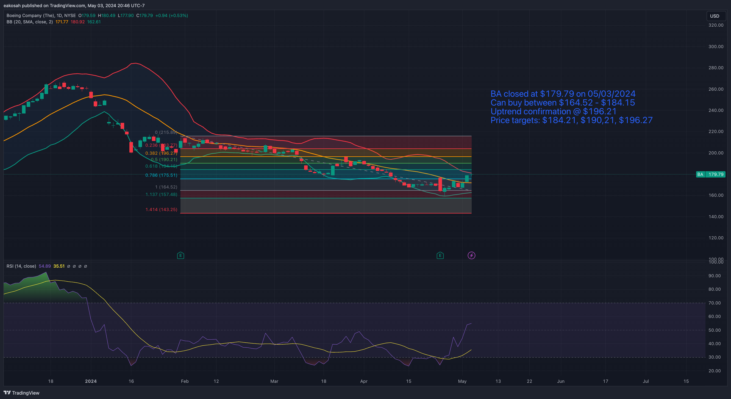Click the 'BA closed at $179.79' annotation line
This screenshot has width=731, height=399.
563,94
